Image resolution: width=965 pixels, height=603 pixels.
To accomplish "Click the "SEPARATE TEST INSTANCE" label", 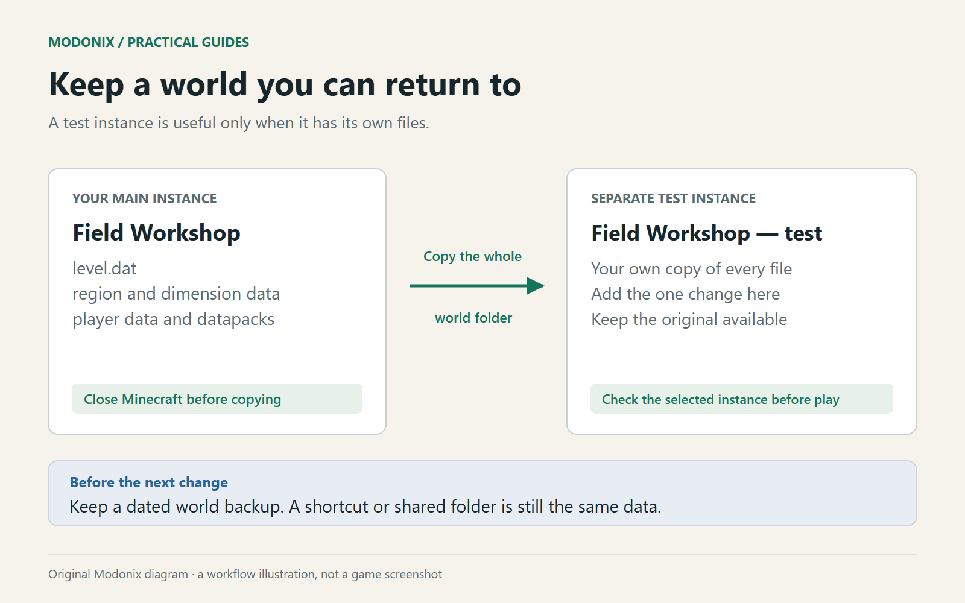I will [673, 198].
